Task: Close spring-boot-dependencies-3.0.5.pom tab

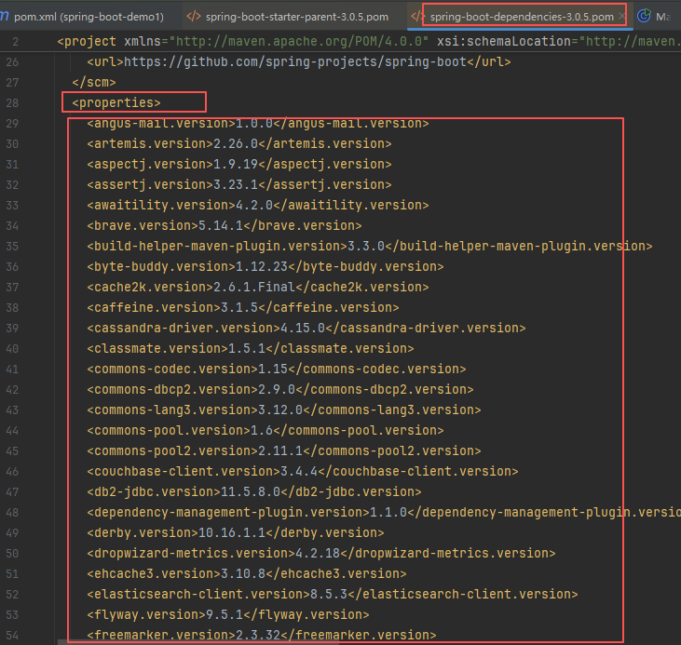Action: (622, 17)
